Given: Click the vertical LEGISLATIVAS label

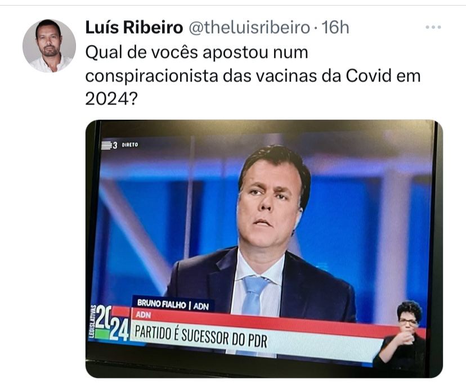Looking at the screenshot, I should tap(92, 321).
